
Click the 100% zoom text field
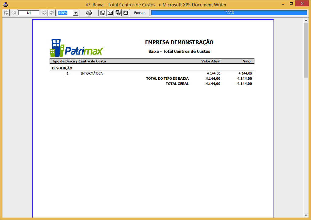point(65,13)
